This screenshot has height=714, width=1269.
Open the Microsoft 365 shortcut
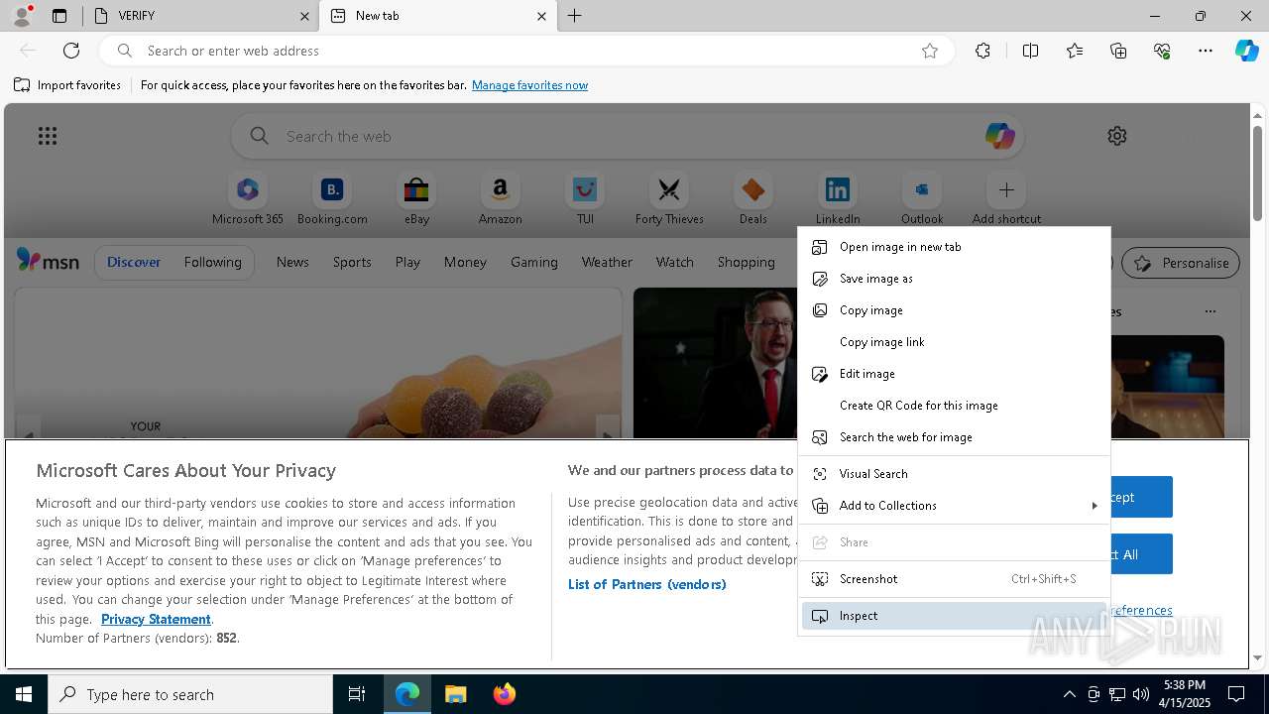tap(248, 199)
